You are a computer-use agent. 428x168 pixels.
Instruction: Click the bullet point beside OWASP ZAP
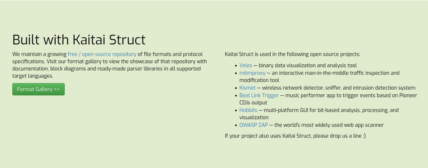[236, 125]
